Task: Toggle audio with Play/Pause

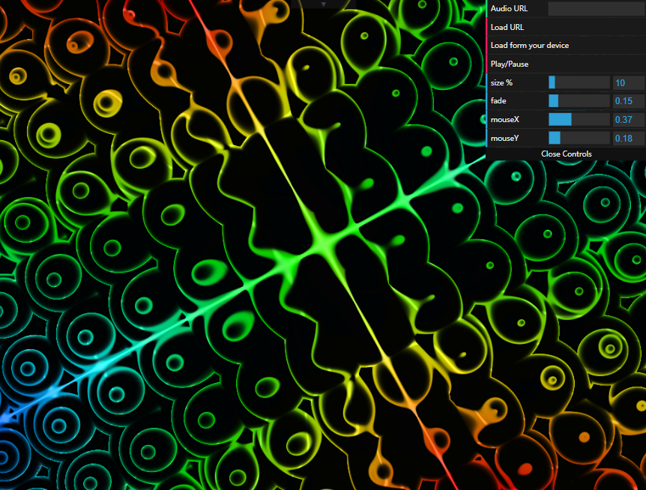Action: [510, 64]
